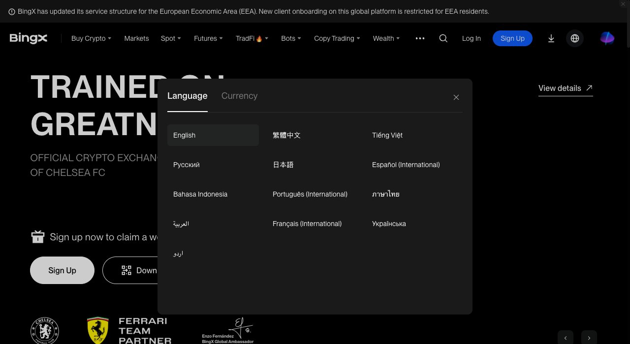Click the download app icon
630x344 pixels.
551,38
